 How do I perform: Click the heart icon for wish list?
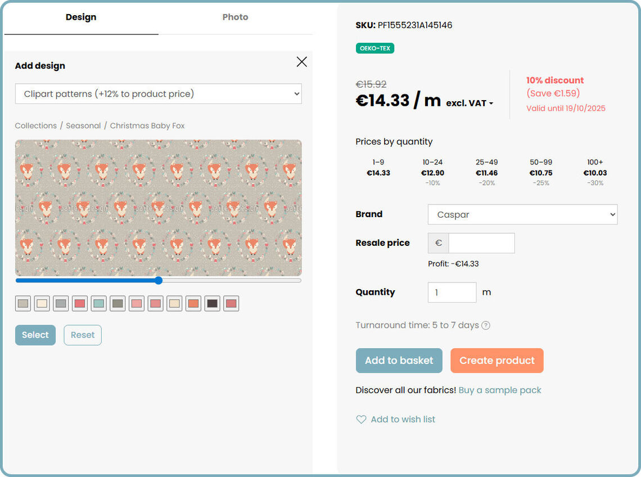361,419
